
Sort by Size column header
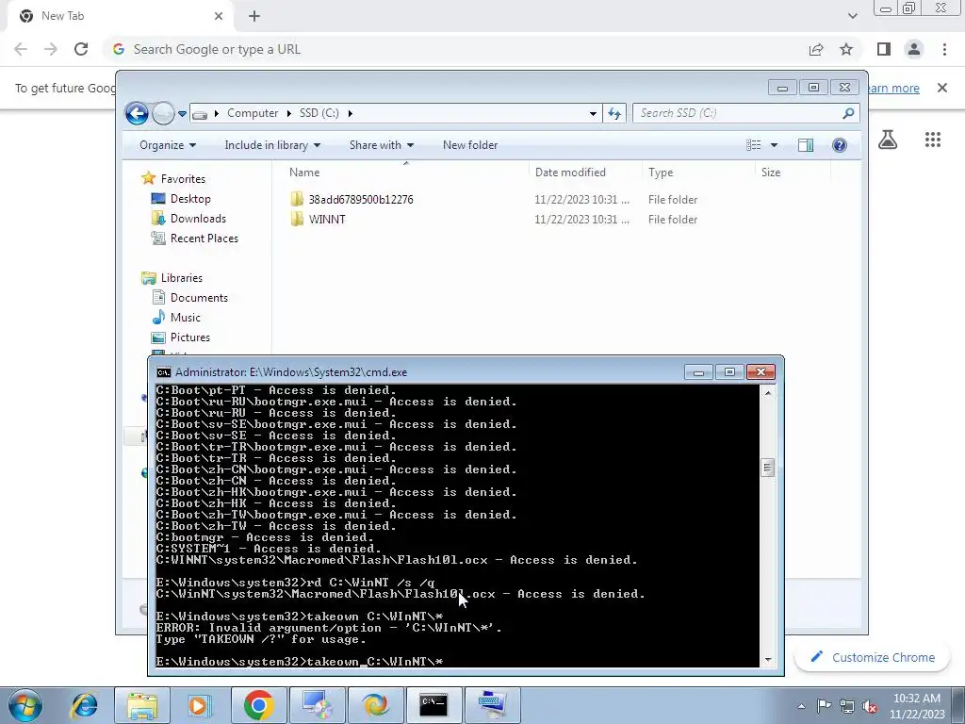tap(793, 173)
